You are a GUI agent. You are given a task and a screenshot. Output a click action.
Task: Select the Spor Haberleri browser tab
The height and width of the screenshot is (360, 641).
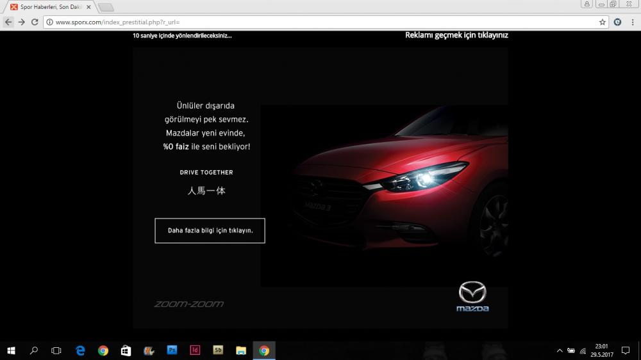coord(48,7)
